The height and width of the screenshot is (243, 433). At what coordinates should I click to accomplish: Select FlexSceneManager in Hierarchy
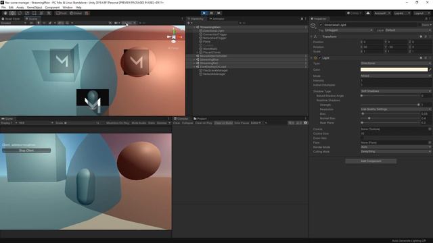pyautogui.click(x=215, y=70)
